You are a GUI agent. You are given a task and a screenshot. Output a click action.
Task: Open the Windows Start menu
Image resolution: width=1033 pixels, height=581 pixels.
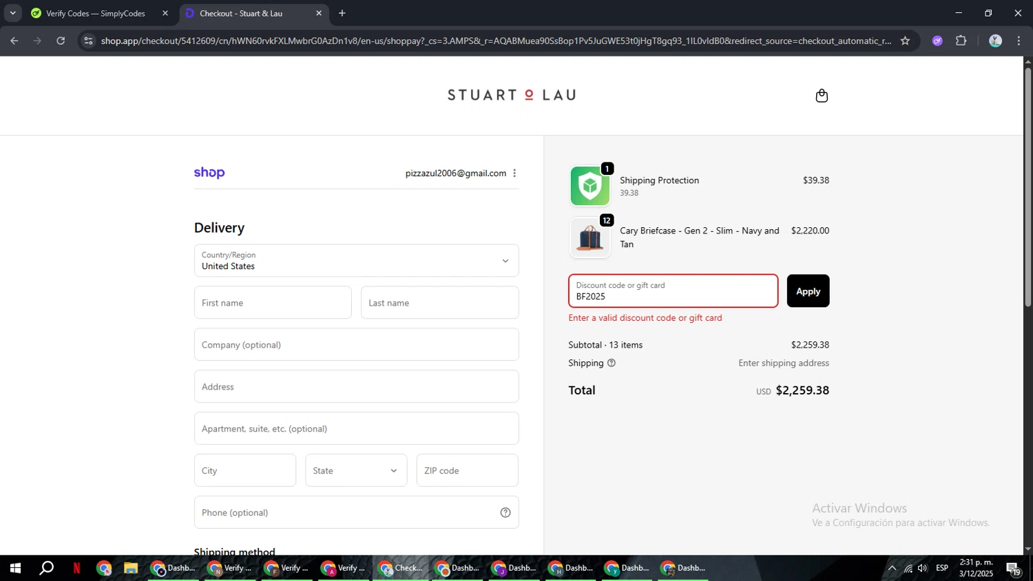(x=14, y=568)
